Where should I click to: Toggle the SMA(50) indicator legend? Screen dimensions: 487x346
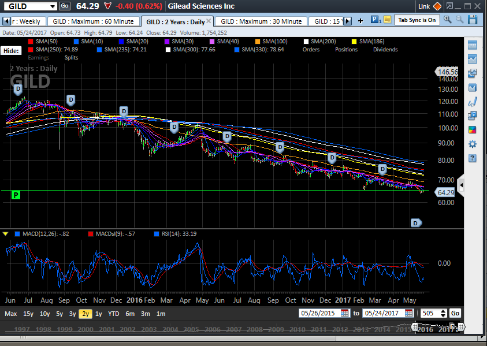click(43, 42)
